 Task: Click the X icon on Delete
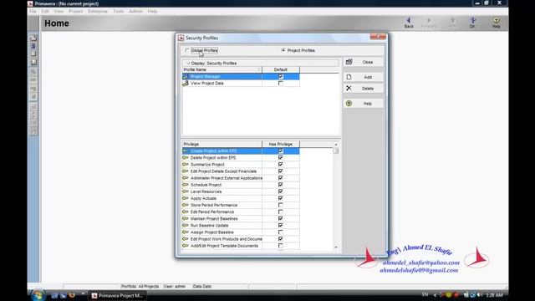(349, 88)
